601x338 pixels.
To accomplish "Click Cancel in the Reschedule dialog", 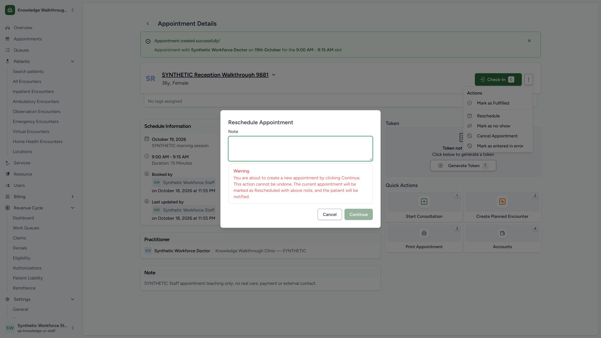I will pyautogui.click(x=330, y=214).
